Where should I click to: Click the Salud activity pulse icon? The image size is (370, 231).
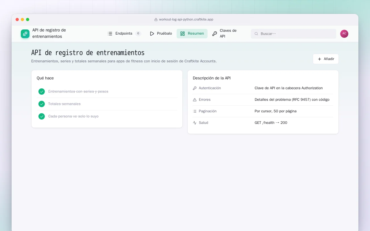(x=195, y=123)
